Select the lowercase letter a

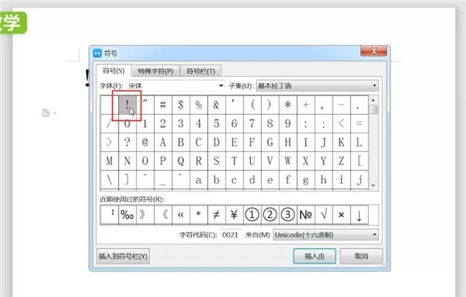point(199,180)
